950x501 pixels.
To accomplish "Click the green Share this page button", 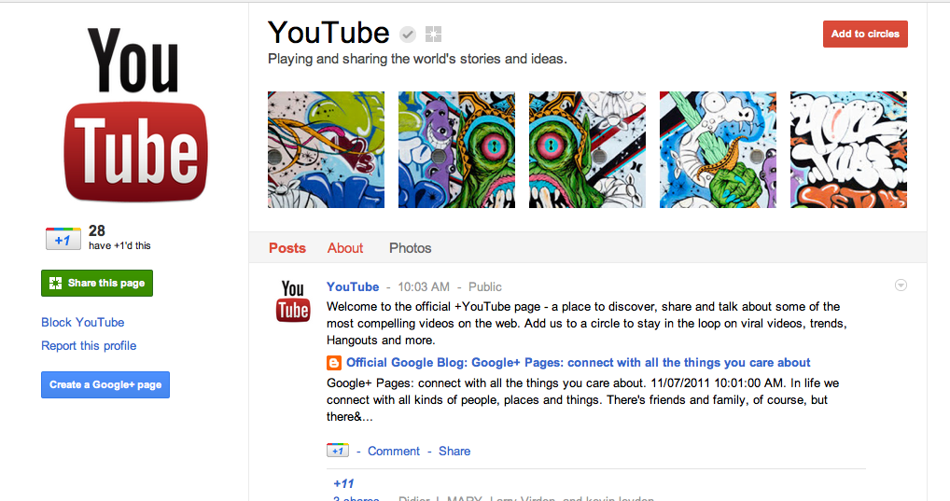I will click(x=97, y=283).
